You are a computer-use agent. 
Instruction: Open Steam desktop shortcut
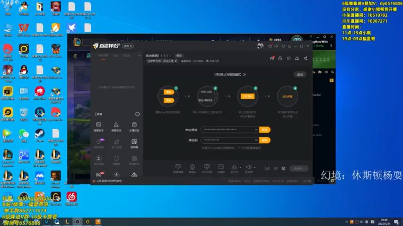[x=40, y=136]
